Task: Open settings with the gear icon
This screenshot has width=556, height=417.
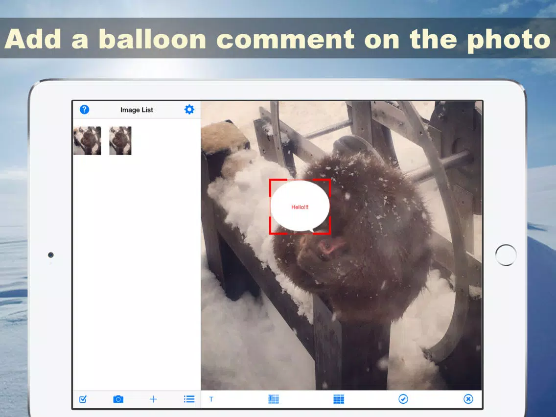Action: pos(189,109)
